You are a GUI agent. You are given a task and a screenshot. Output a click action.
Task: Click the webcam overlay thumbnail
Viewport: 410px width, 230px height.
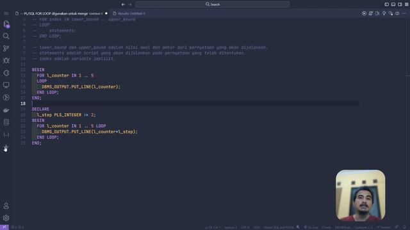(x=360, y=195)
